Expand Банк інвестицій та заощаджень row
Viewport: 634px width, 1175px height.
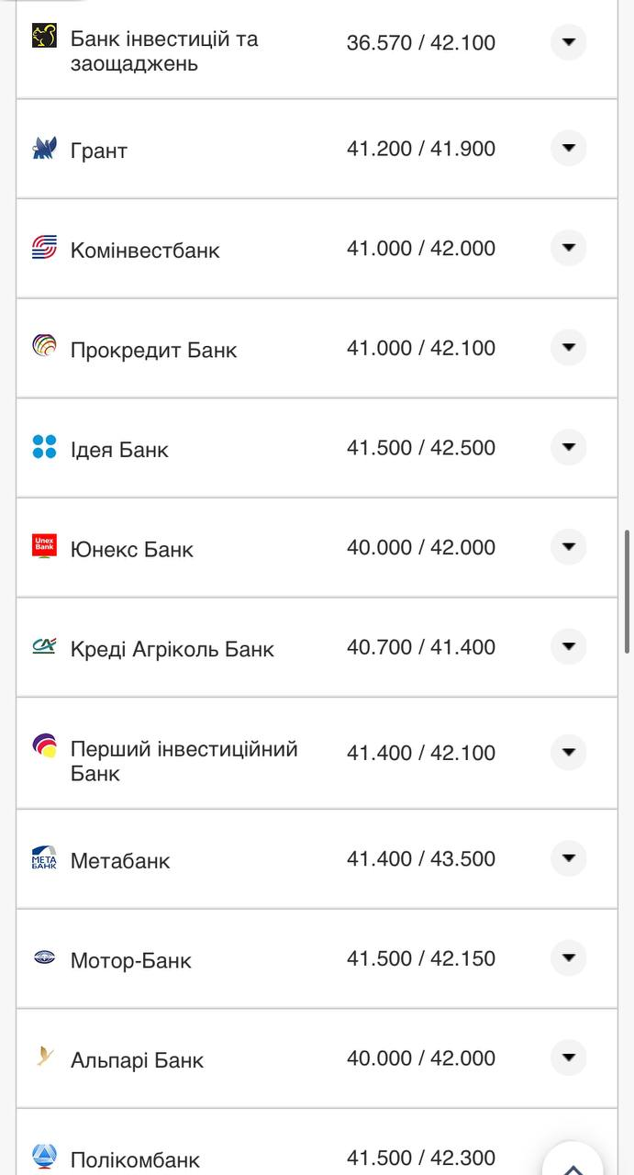point(568,42)
